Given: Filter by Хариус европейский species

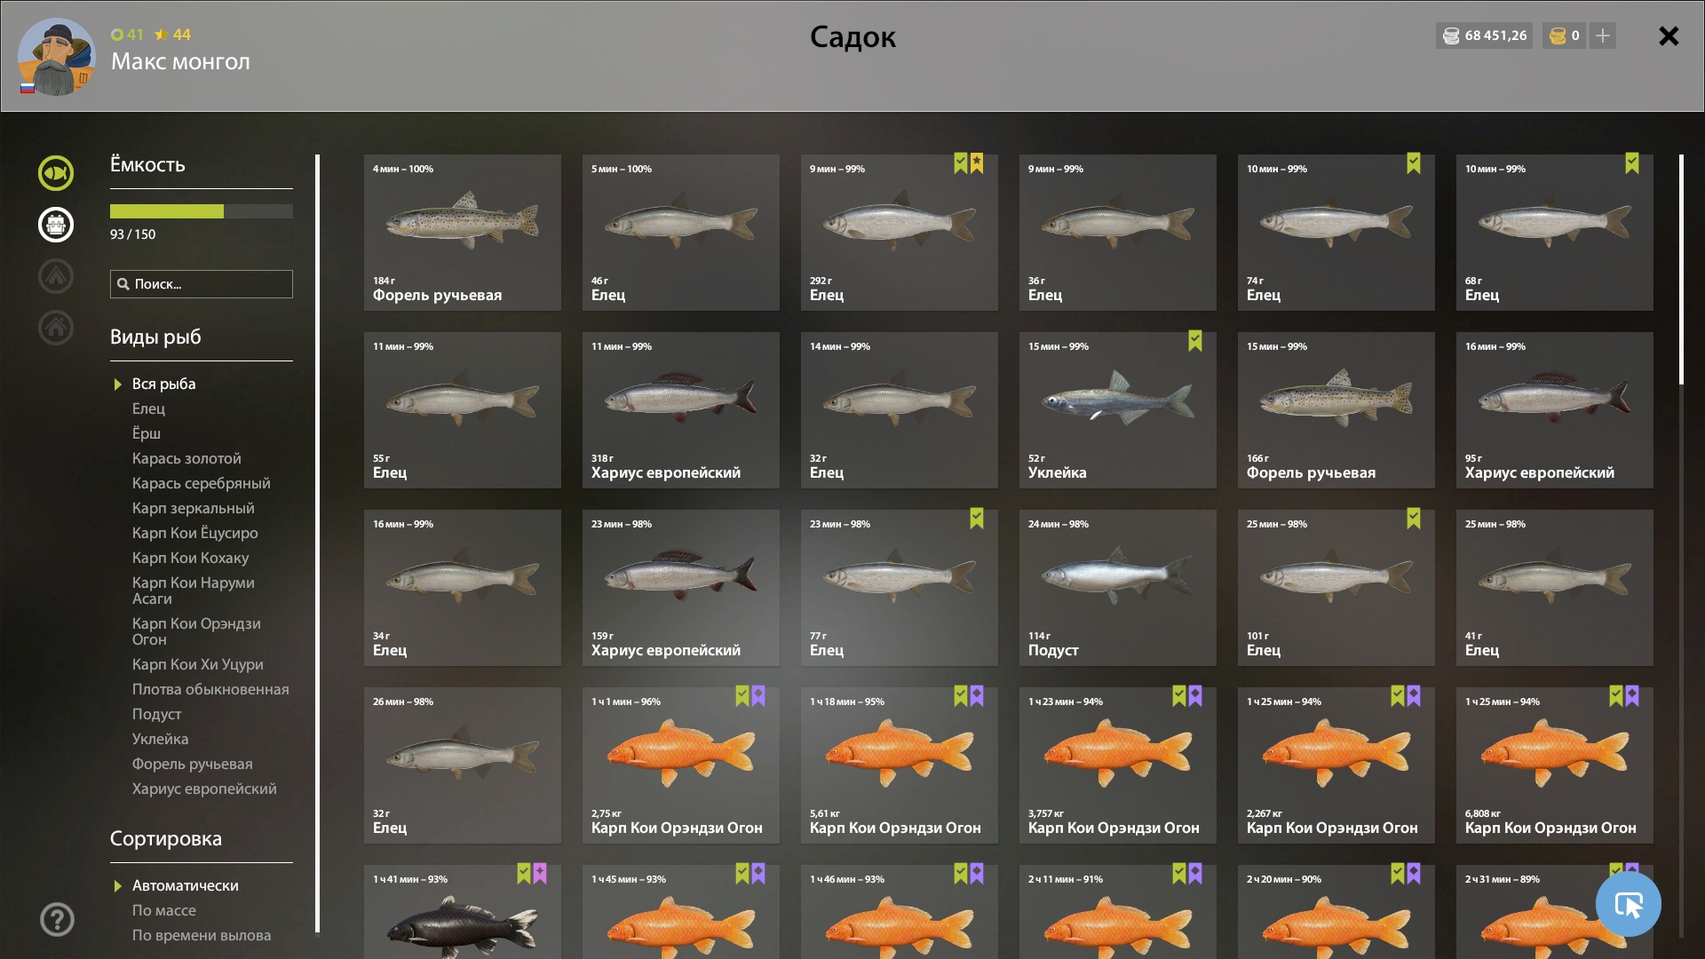Looking at the screenshot, I should tap(204, 789).
